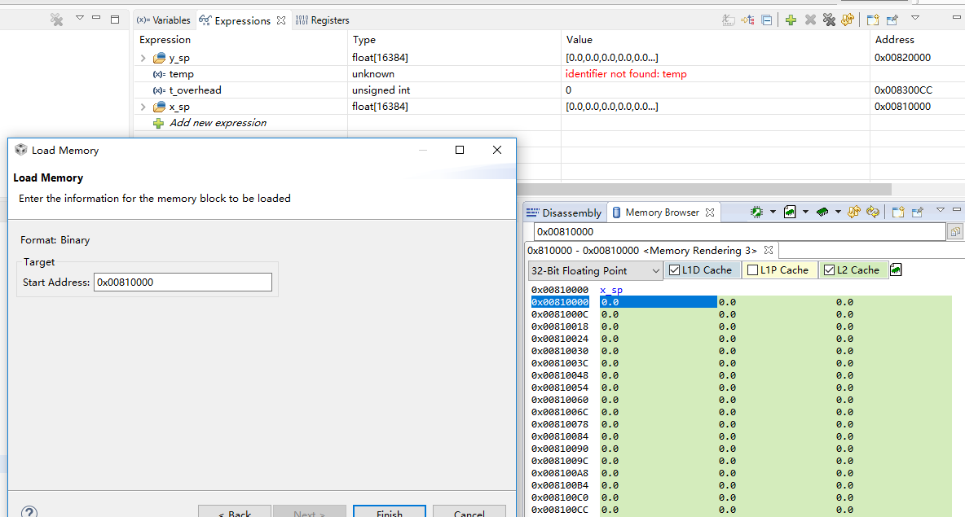Open the 32-Bit Floating Point format dropdown
The width and height of the screenshot is (965, 517).
[595, 270]
